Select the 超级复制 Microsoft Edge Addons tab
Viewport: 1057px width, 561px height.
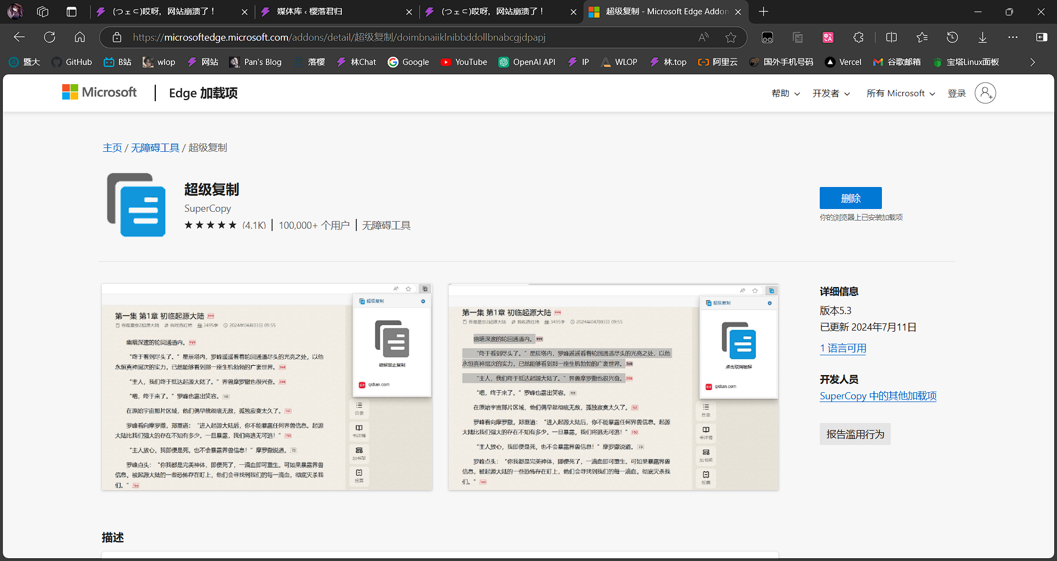[660, 12]
